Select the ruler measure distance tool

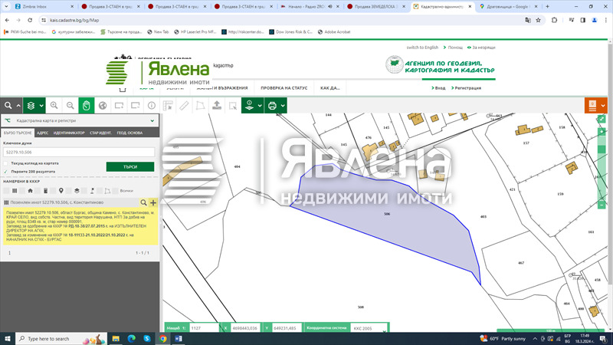pyautogui.click(x=185, y=105)
